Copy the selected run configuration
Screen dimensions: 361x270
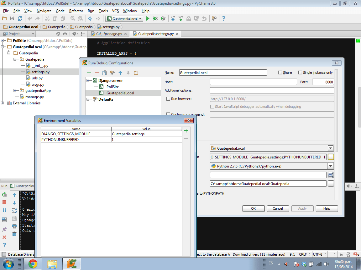coord(104,72)
